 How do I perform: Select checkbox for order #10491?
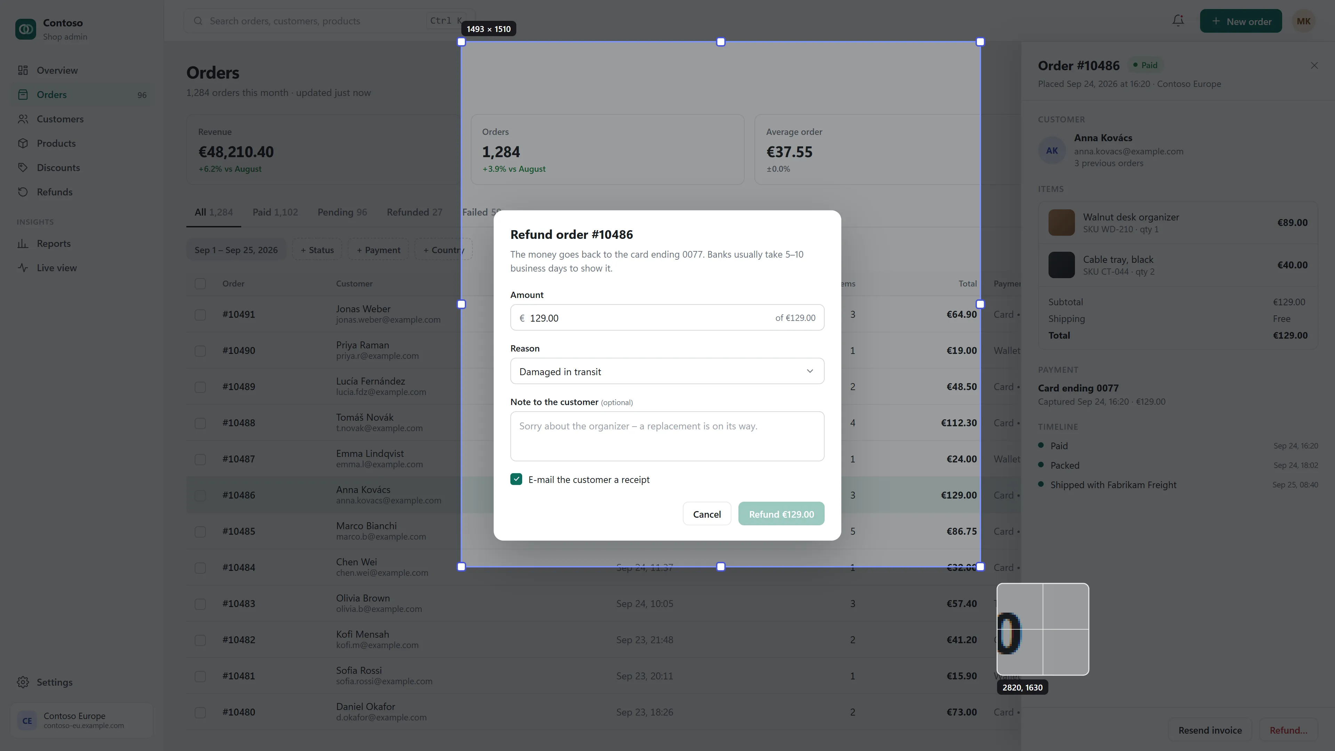point(200,315)
